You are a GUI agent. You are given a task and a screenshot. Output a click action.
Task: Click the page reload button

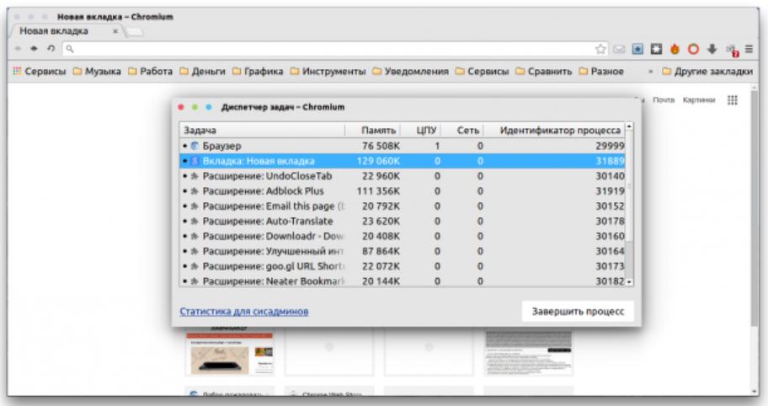(x=50, y=50)
